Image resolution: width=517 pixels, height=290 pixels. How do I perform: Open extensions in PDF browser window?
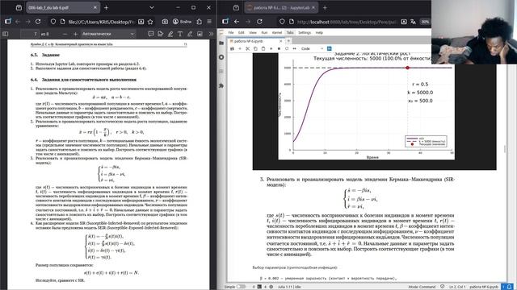[x=200, y=22]
